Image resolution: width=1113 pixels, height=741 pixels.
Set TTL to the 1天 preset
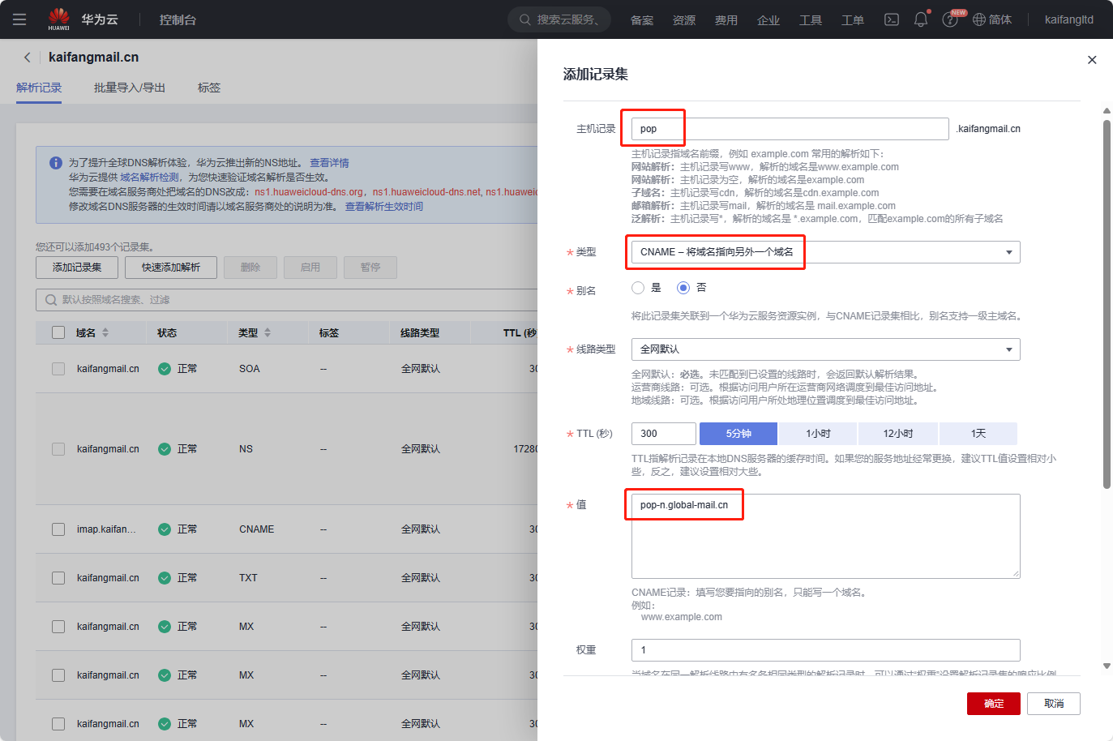click(x=978, y=434)
